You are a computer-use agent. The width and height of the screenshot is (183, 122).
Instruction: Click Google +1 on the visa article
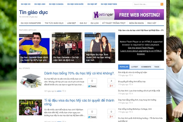(x=111, y=117)
